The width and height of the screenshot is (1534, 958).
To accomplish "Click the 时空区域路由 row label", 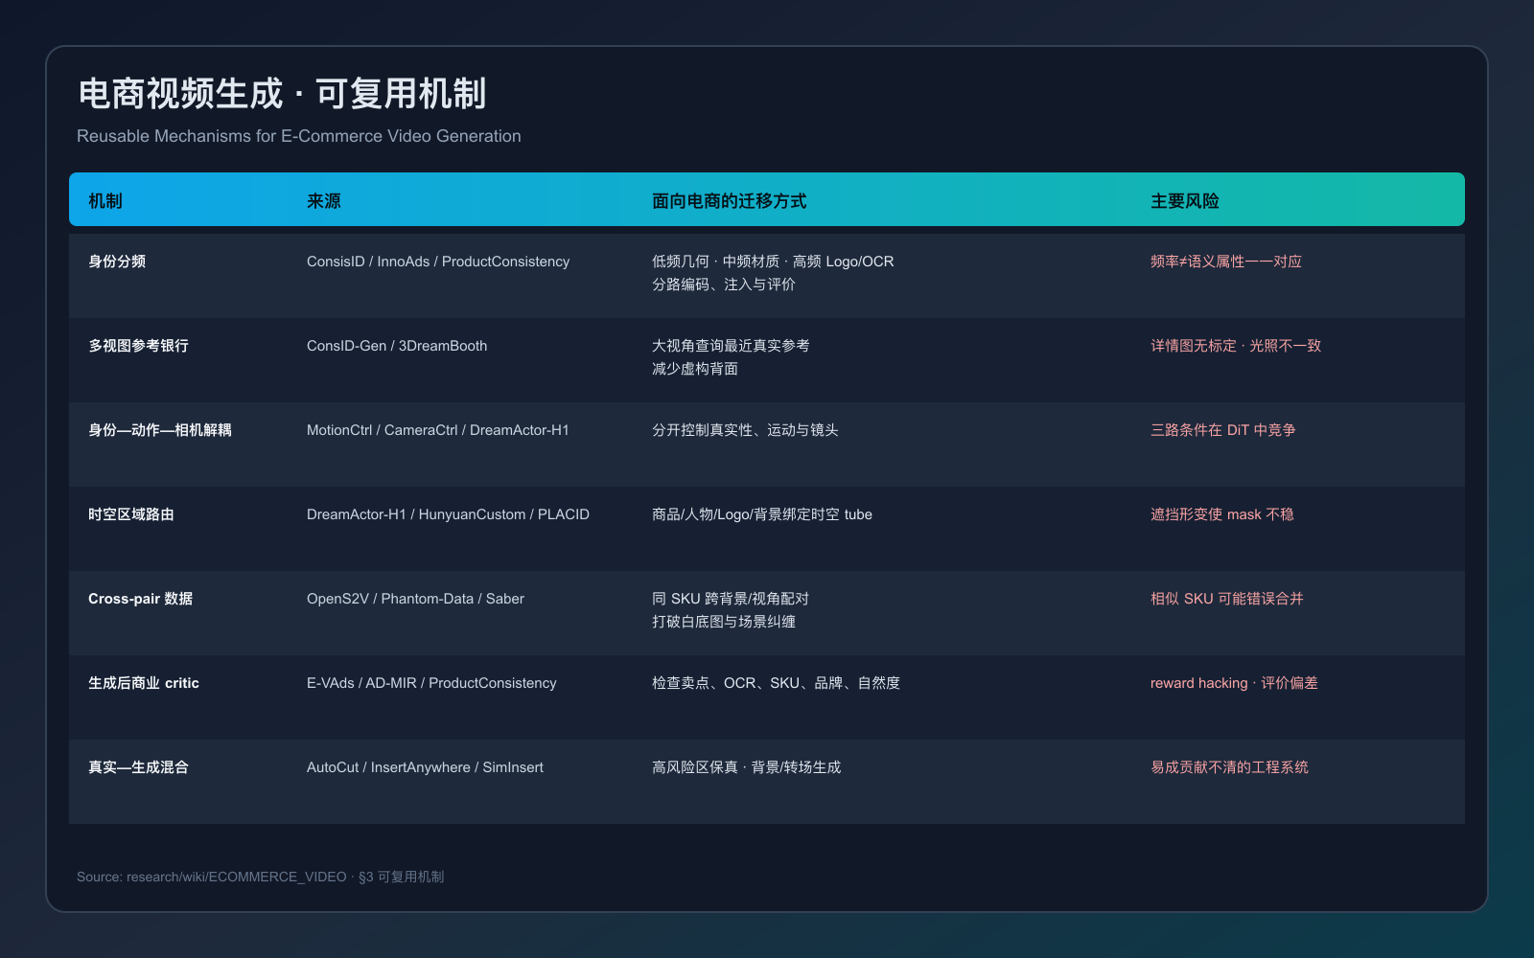I will (131, 514).
